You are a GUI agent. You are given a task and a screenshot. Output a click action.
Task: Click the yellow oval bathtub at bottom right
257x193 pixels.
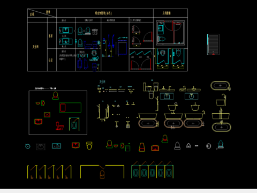pyautogui.click(x=222, y=127)
